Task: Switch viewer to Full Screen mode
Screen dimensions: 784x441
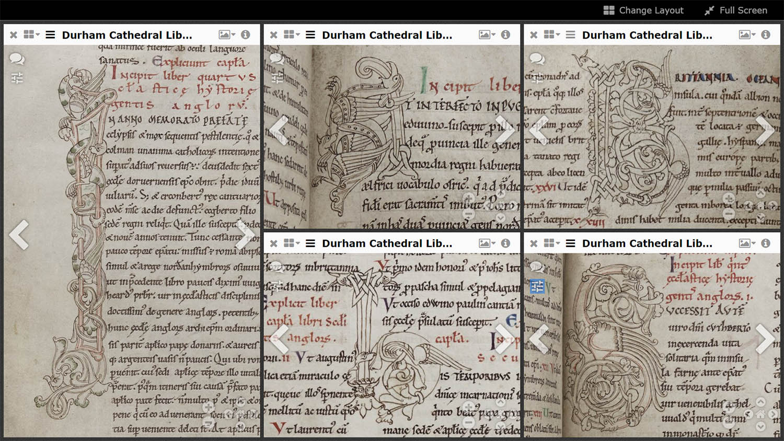Action: [736, 10]
